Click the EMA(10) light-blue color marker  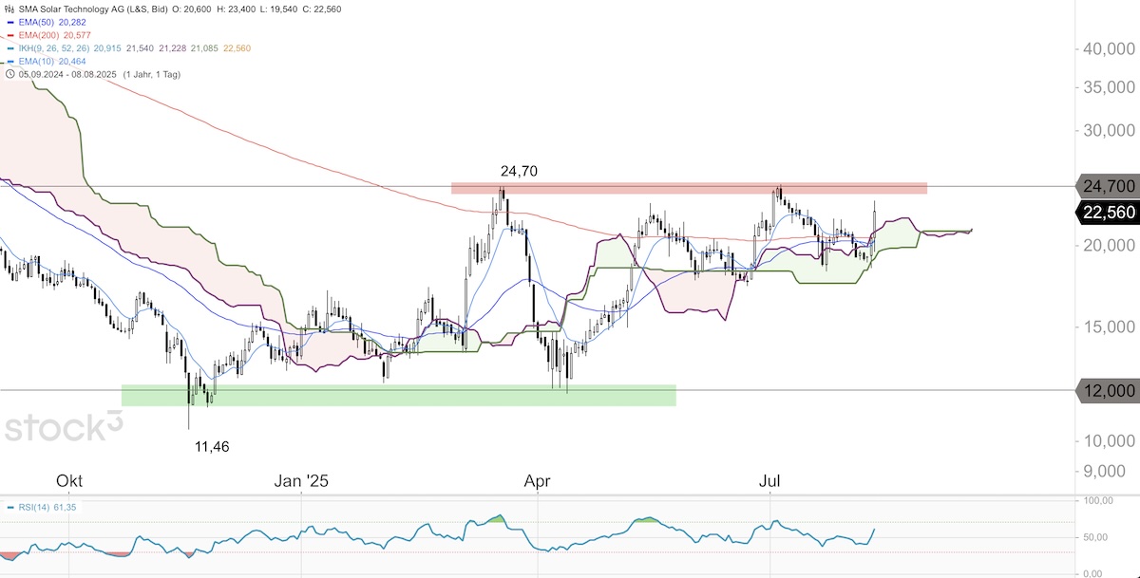click(10, 61)
